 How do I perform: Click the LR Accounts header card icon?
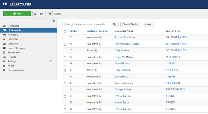[x=5, y=4]
